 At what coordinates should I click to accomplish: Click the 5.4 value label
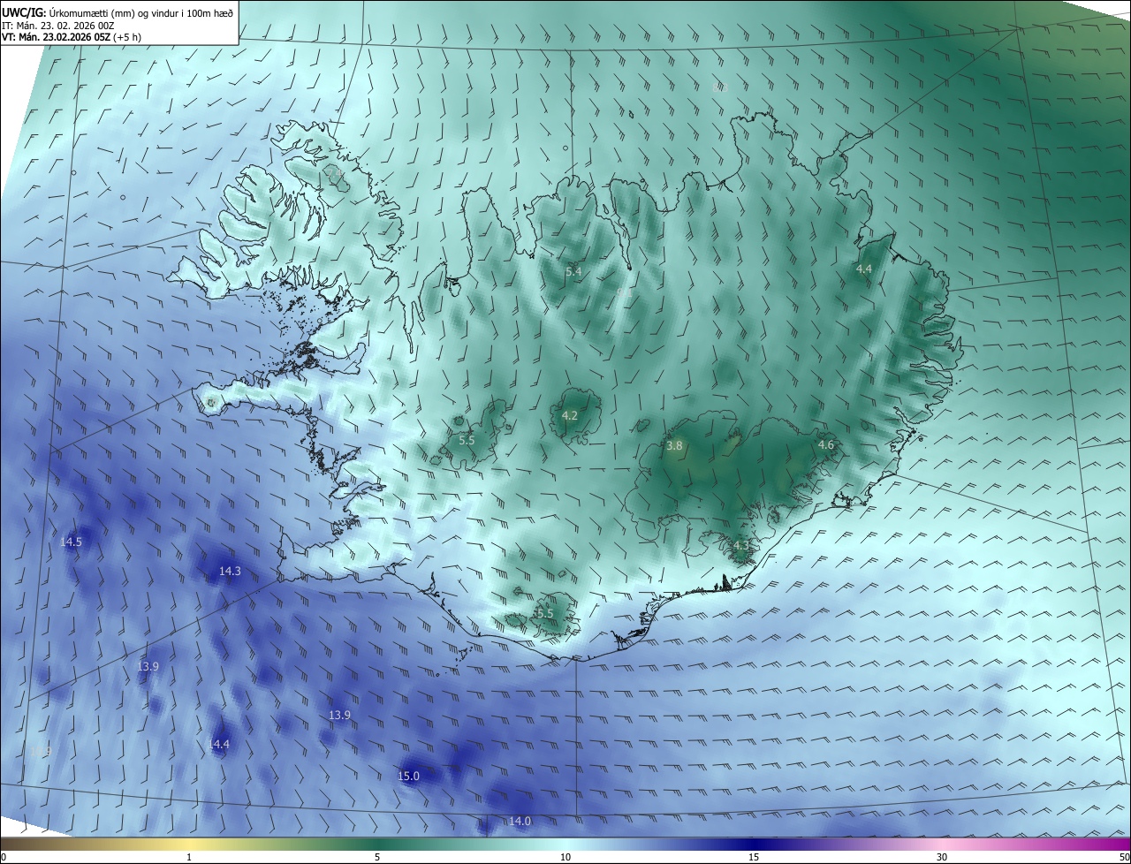[573, 271]
